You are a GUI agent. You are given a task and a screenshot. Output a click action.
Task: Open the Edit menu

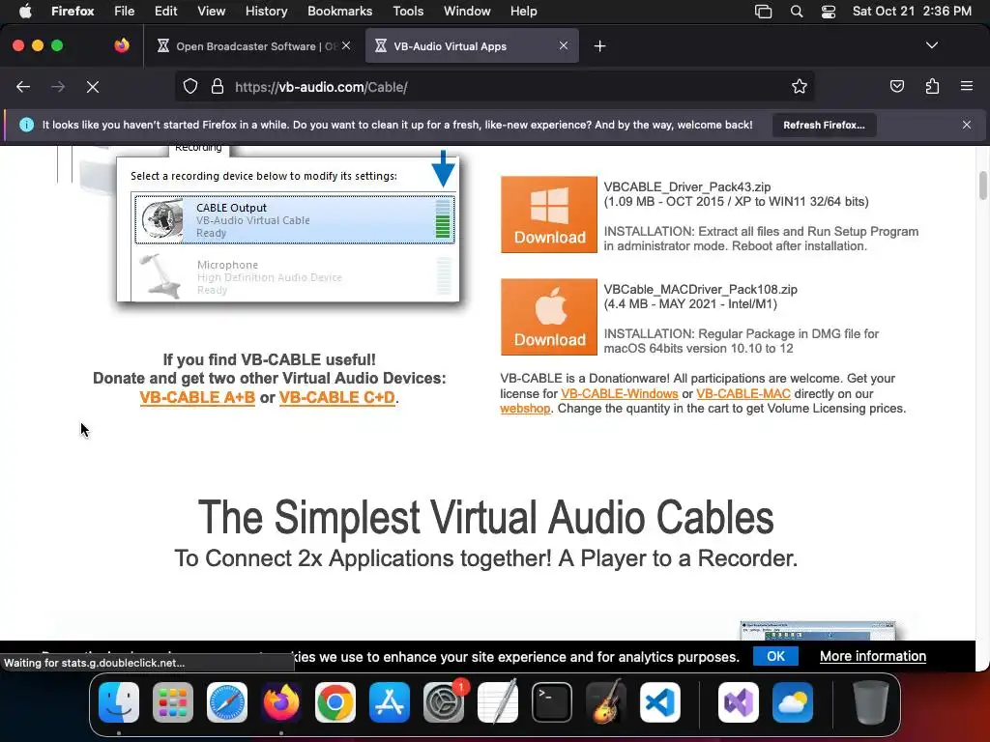point(166,12)
